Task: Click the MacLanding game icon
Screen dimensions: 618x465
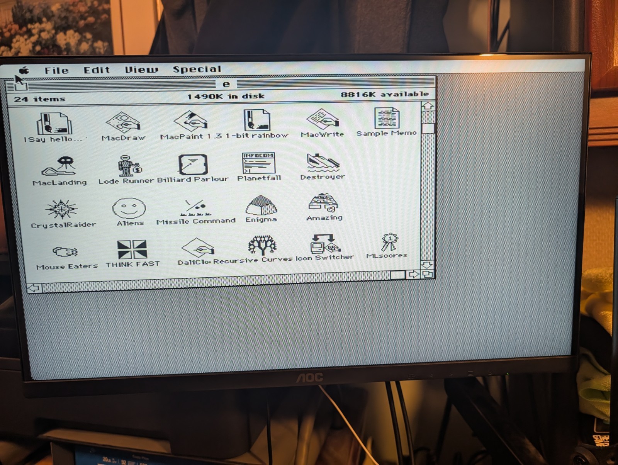Action: tap(59, 167)
